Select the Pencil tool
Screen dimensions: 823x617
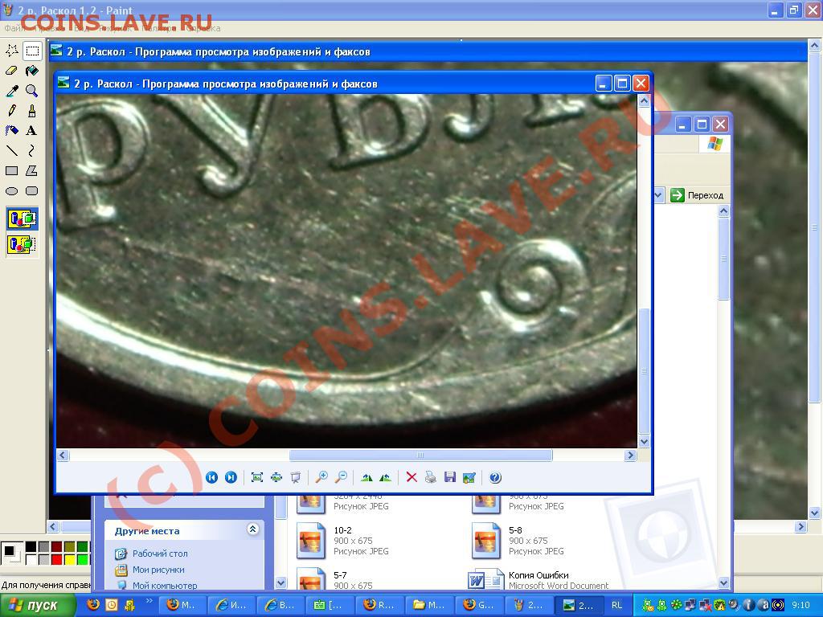coord(11,111)
